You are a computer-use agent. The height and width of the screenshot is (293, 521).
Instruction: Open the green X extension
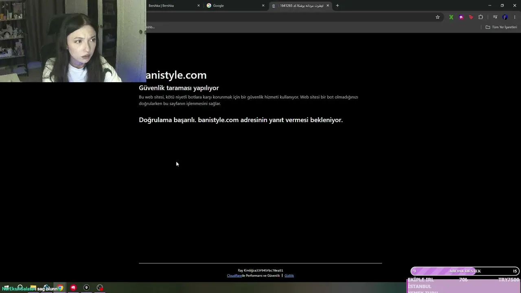tap(451, 17)
